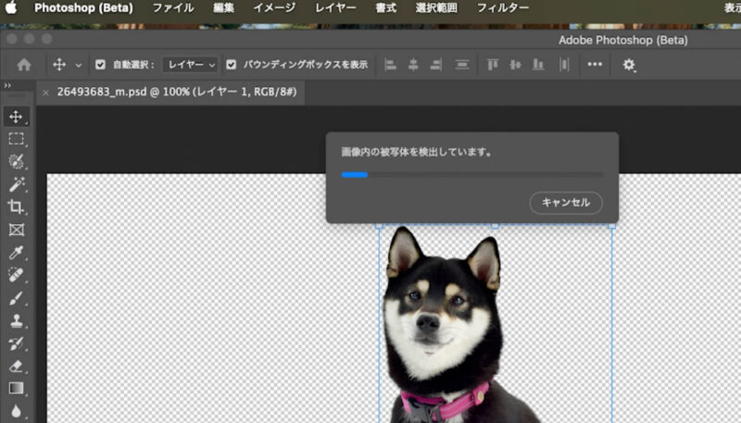
Task: Open the レイヤー menu
Action: 335,7
